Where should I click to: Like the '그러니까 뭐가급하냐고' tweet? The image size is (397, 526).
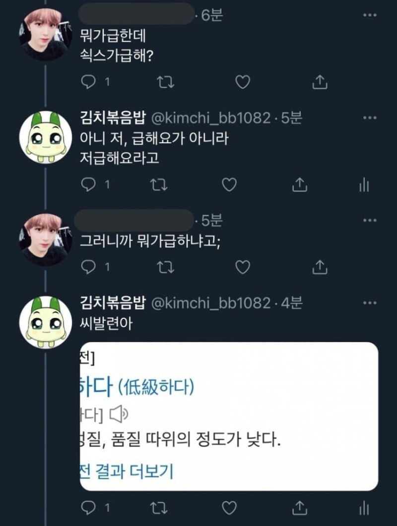coord(242,268)
